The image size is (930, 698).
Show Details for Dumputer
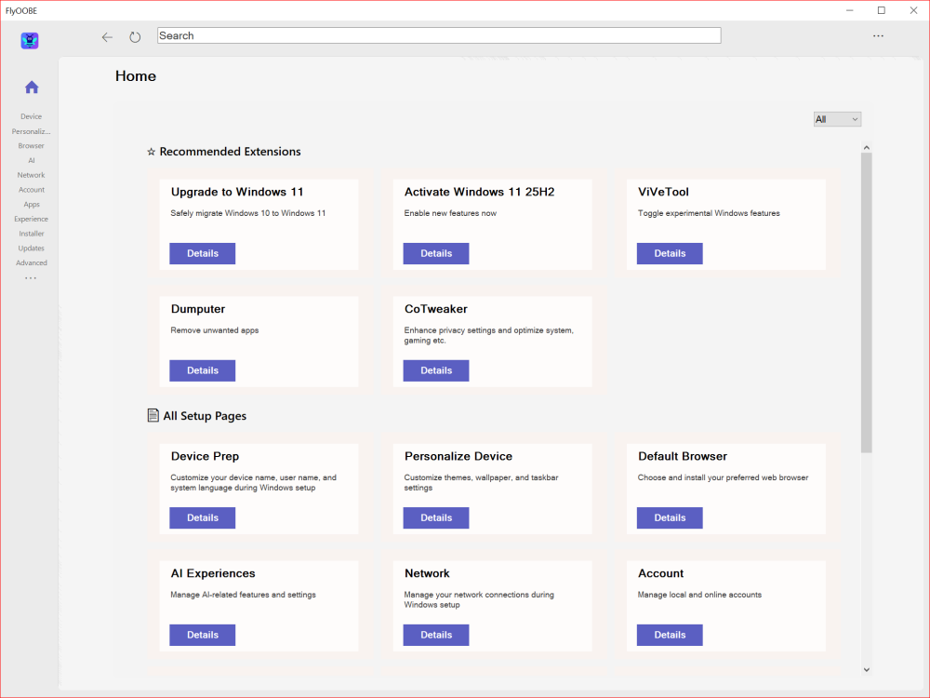point(202,370)
